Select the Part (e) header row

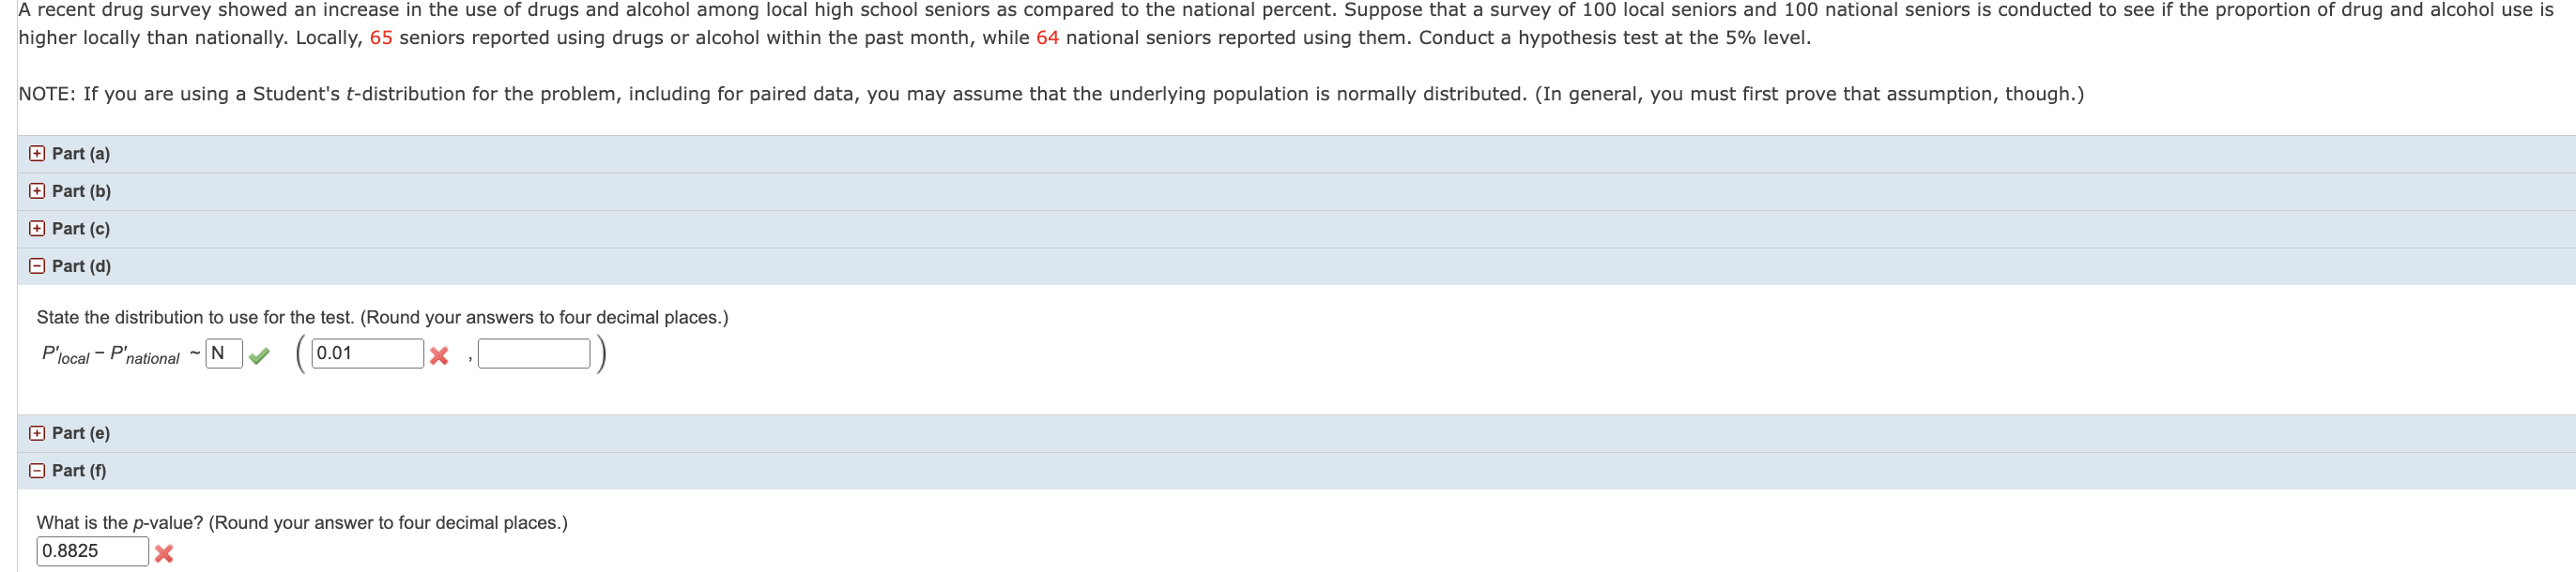coord(81,432)
